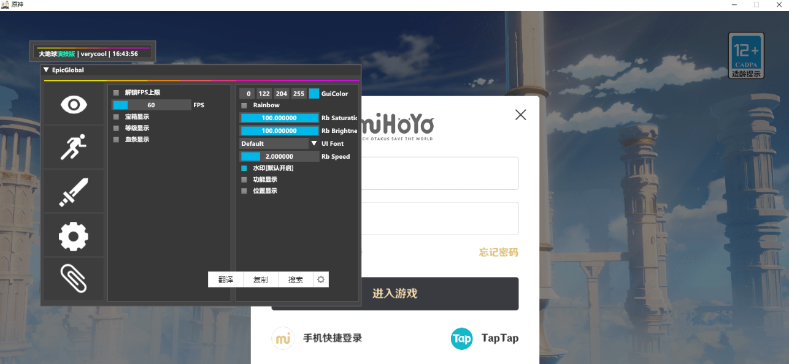The image size is (789, 364).
Task: Maximize the 原神 window
Action: pyautogui.click(x=756, y=4)
